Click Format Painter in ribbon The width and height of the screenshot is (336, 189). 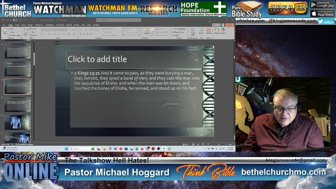(x=14, y=35)
